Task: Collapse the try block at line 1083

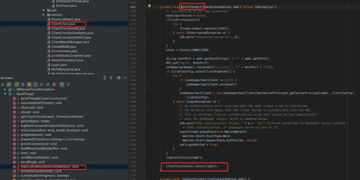Action: tap(145, 76)
